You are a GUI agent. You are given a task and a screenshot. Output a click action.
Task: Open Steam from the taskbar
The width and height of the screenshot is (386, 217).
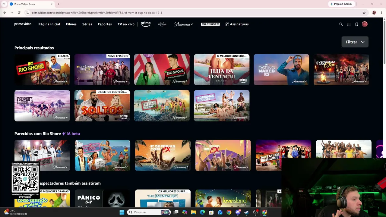coord(247,212)
